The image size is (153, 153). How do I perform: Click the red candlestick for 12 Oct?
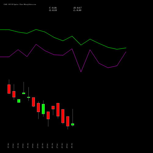pos(9,89)
